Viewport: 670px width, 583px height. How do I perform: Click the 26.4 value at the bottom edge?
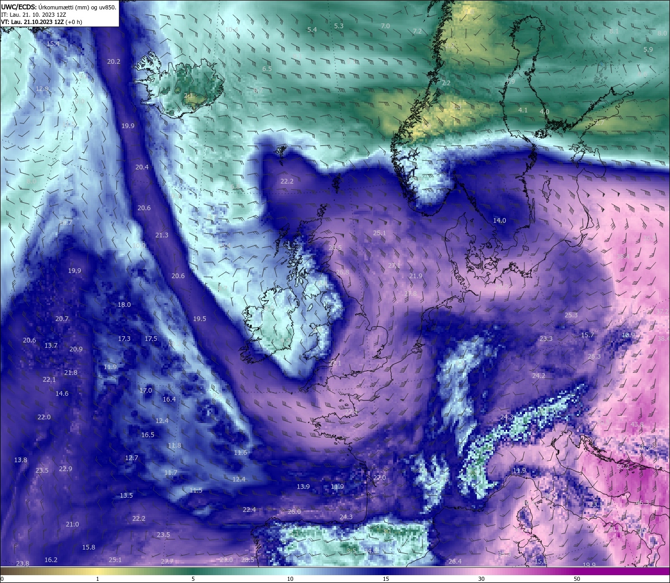[455, 562]
